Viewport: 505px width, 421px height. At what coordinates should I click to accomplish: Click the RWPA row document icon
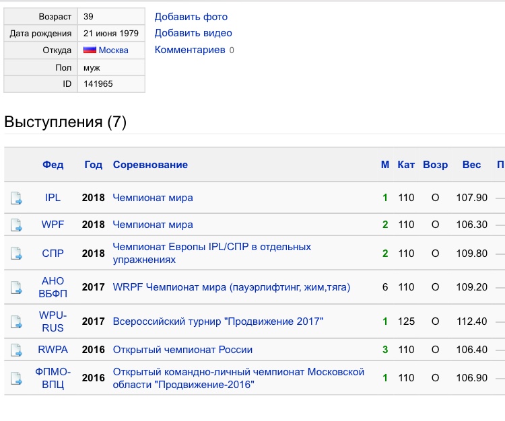(x=16, y=350)
